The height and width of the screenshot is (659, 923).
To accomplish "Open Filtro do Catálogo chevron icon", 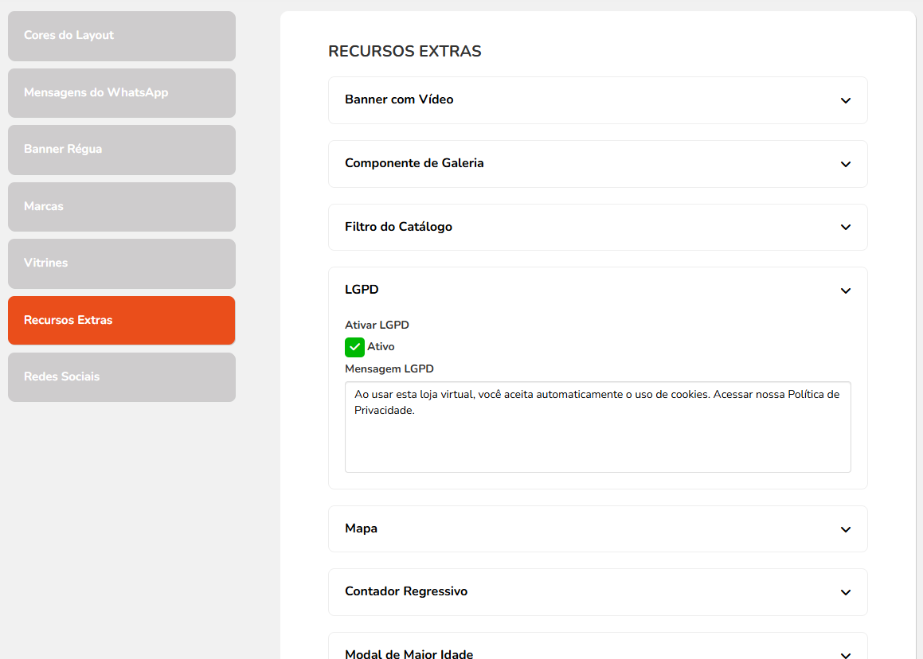I will (x=845, y=227).
